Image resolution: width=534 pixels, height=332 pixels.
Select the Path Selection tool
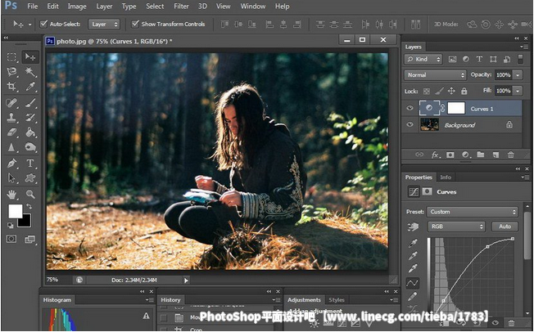pyautogui.click(x=11, y=178)
